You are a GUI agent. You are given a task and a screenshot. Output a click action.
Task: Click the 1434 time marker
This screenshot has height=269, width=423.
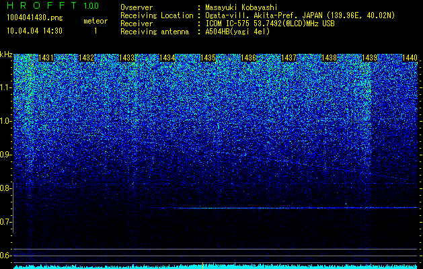click(x=167, y=58)
